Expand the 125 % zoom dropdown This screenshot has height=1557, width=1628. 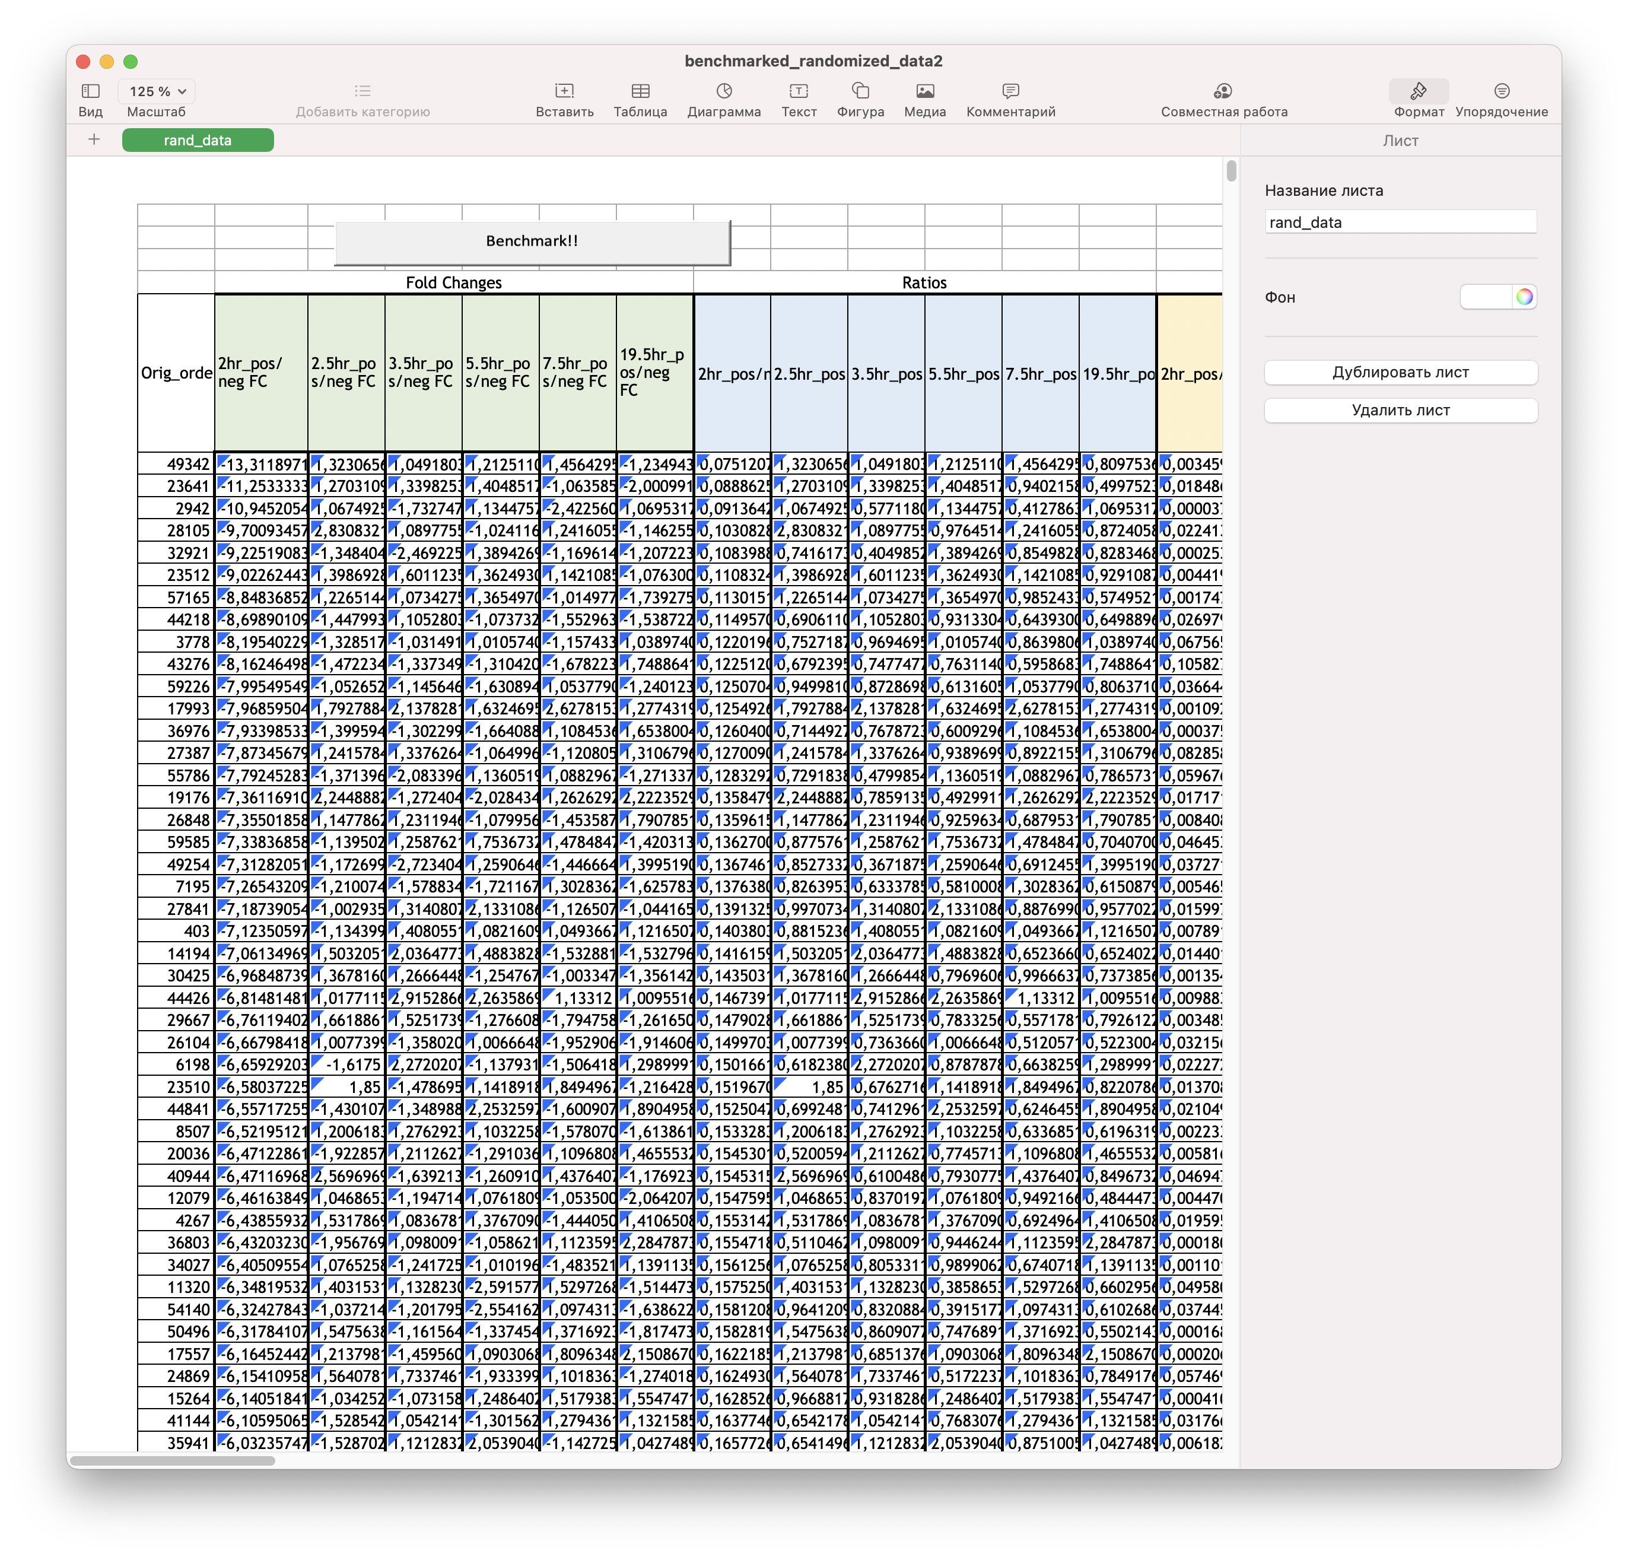(158, 91)
